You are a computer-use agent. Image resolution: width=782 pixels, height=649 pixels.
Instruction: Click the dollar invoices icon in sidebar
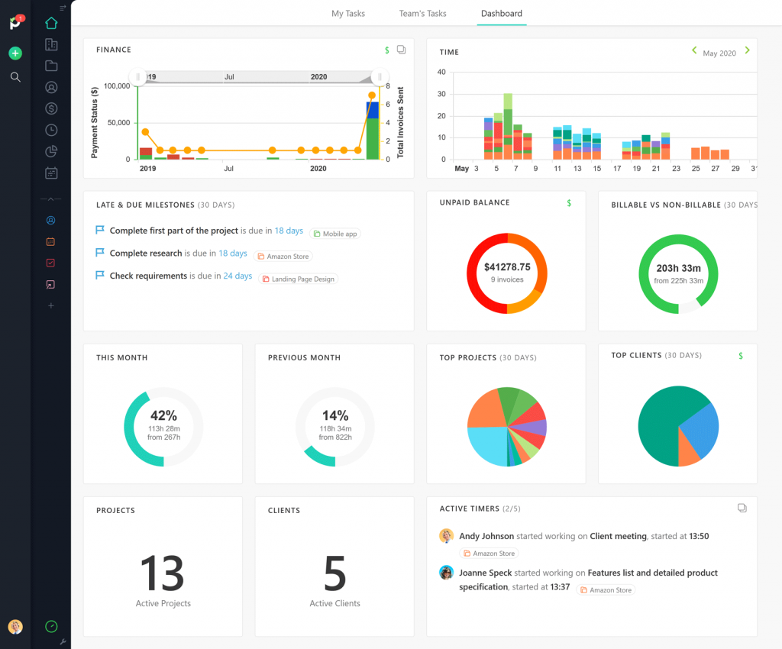click(51, 108)
